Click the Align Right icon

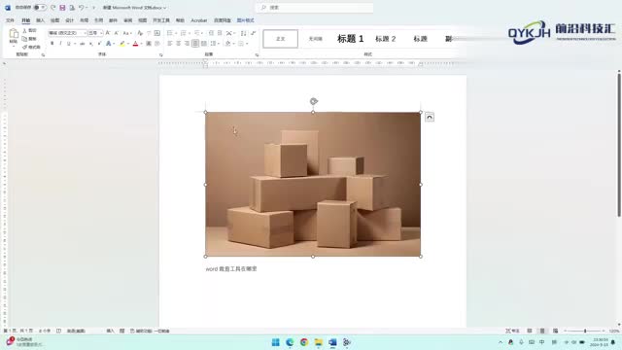pos(187,43)
